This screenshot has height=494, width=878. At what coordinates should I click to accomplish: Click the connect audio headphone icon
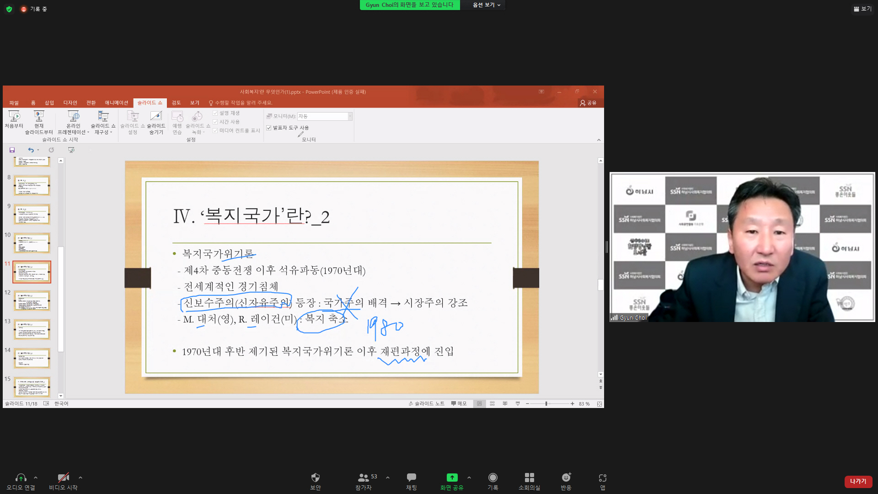[21, 478]
